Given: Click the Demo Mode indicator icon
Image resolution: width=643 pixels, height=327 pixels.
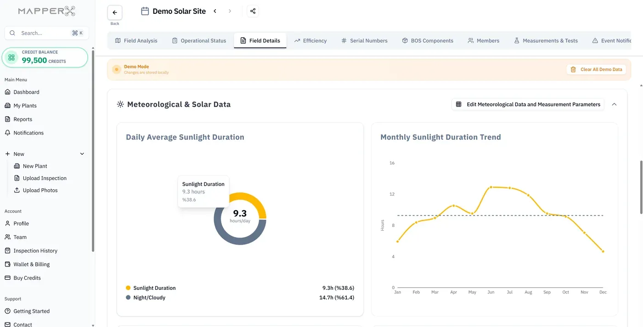Looking at the screenshot, I should (x=117, y=69).
